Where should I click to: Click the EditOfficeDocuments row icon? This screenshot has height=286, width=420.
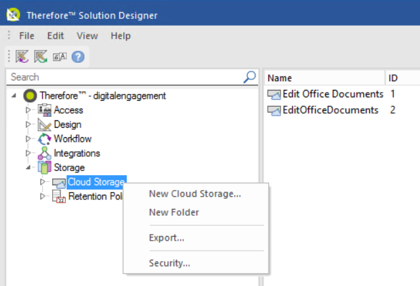274,111
